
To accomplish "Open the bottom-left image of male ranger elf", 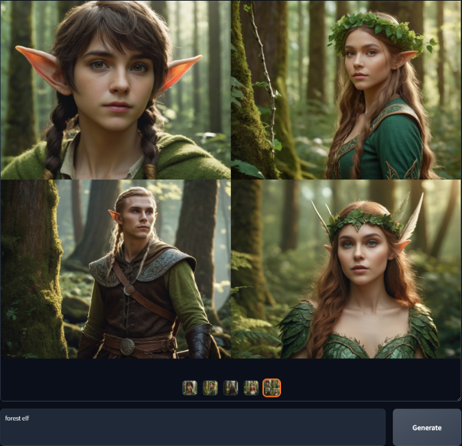I will pos(115,269).
